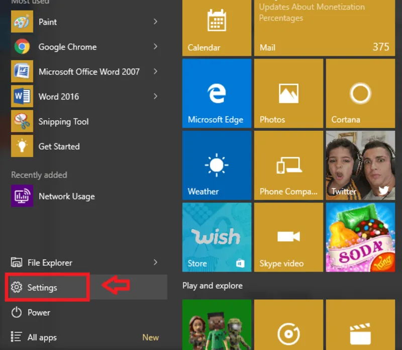The height and width of the screenshot is (350, 402).
Task: Open the Candy Crush Soda tile
Action: pos(360,237)
